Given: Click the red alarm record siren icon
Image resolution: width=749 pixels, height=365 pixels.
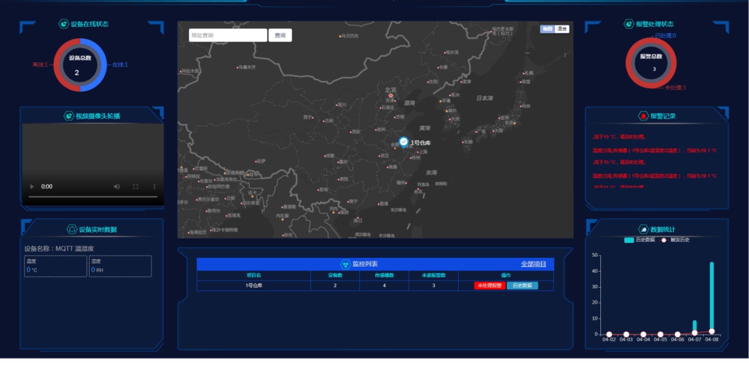Looking at the screenshot, I should (x=643, y=116).
